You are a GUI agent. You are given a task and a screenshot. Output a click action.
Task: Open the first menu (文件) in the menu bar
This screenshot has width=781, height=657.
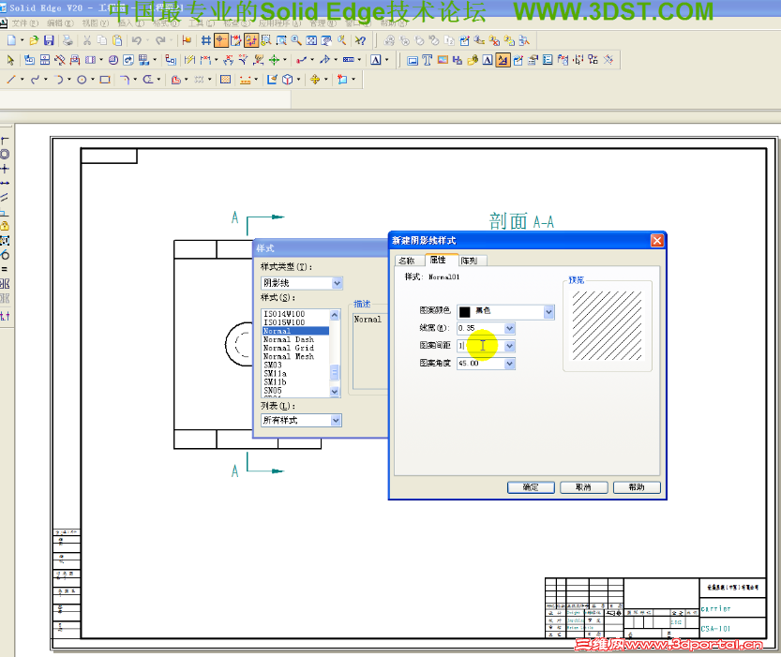pyautogui.click(x=23, y=23)
